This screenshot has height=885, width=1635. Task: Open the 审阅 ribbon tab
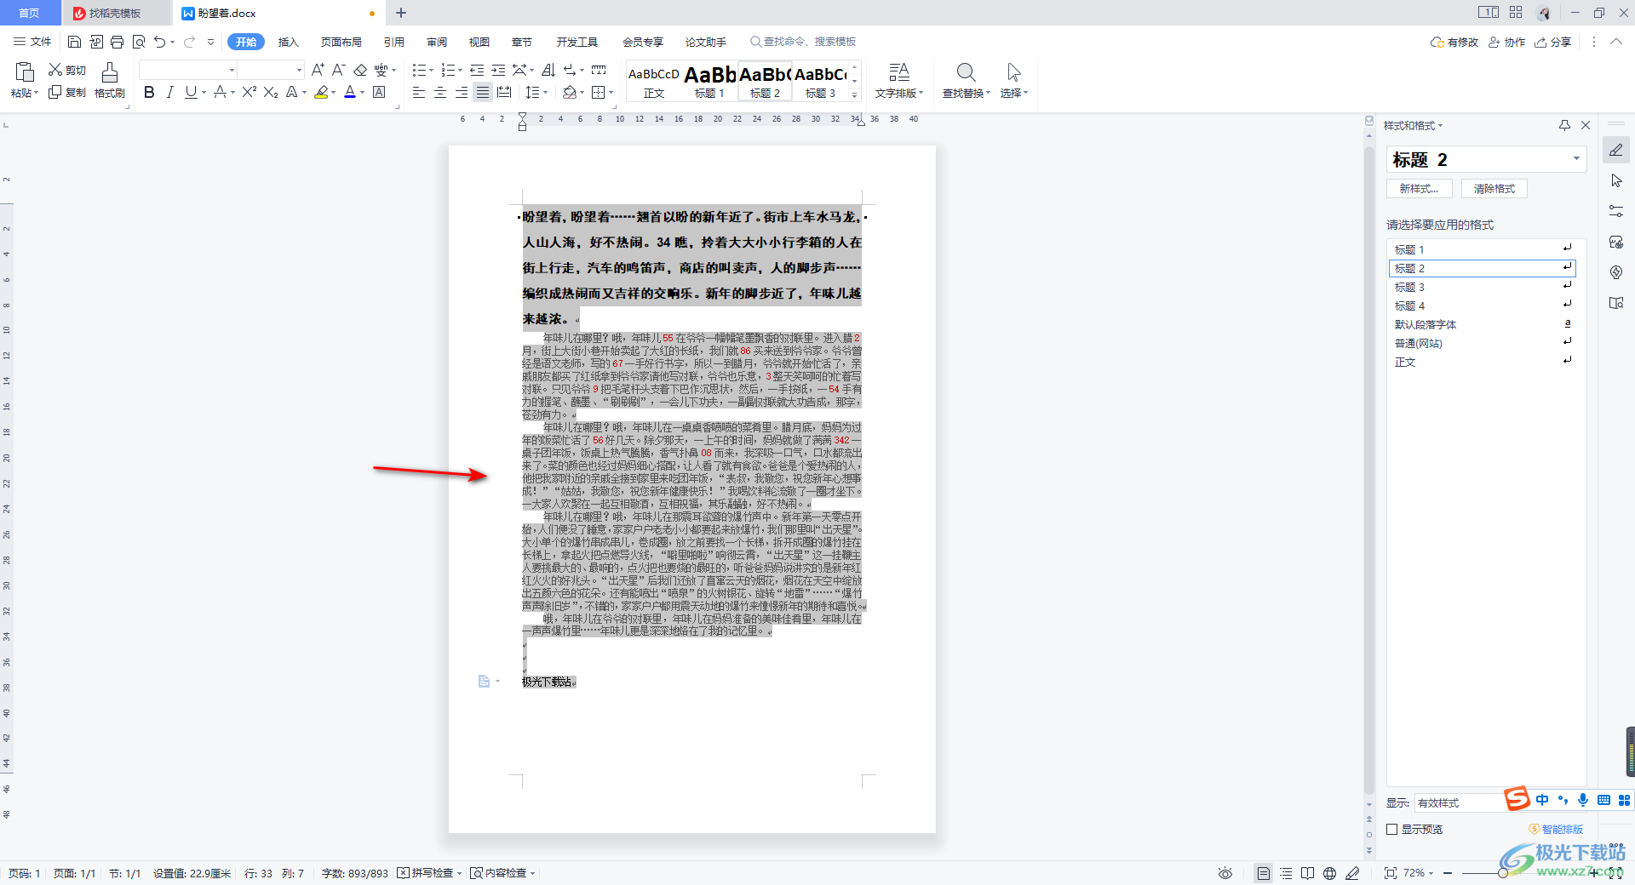[437, 42]
